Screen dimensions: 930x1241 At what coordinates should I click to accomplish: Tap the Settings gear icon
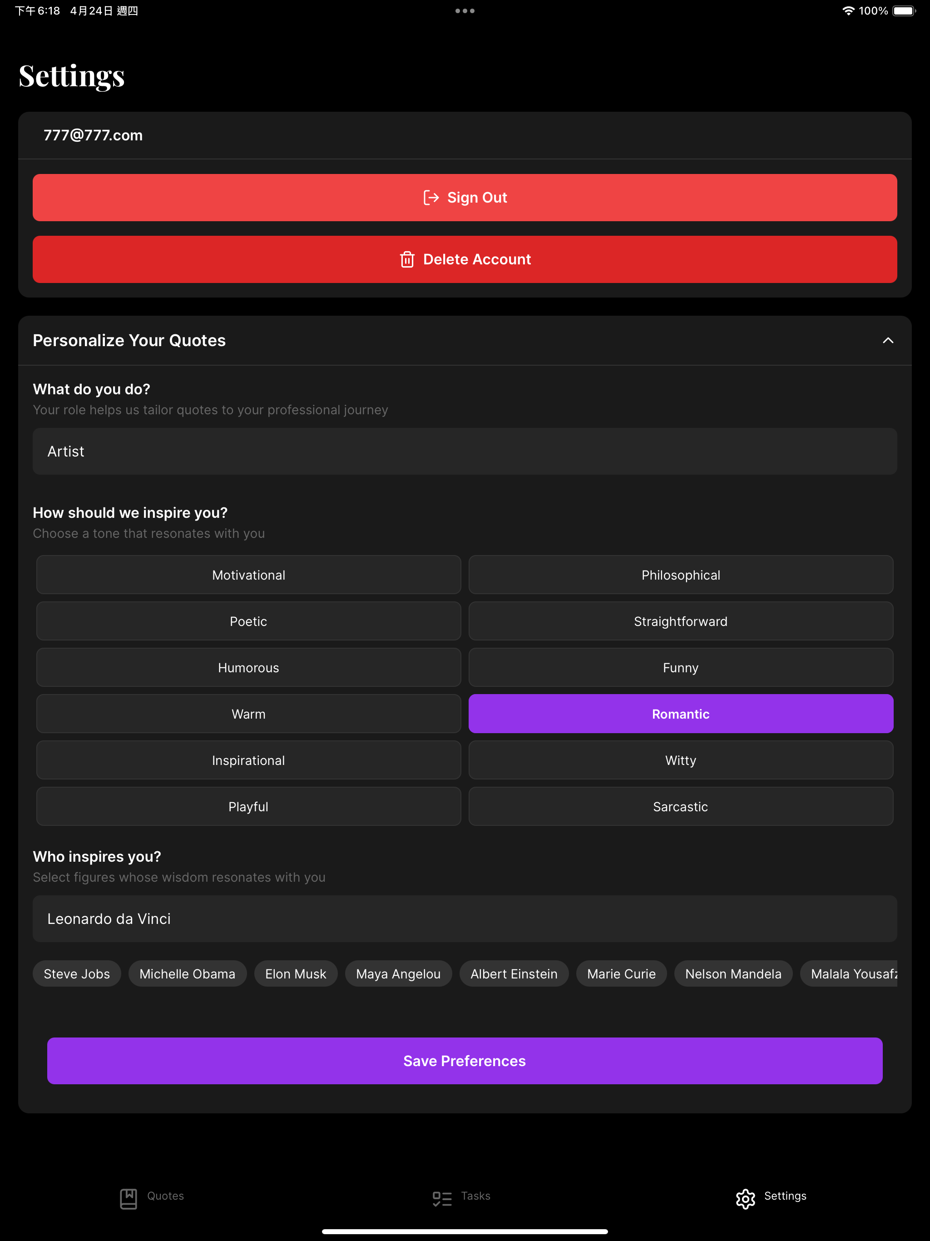point(746,1198)
